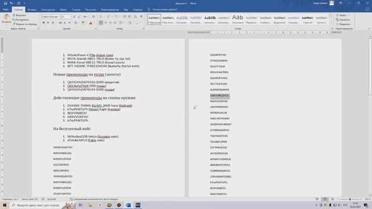Sort the selected text
Image resolution: width=372 pixels, height=209 pixels.
(x=135, y=17)
